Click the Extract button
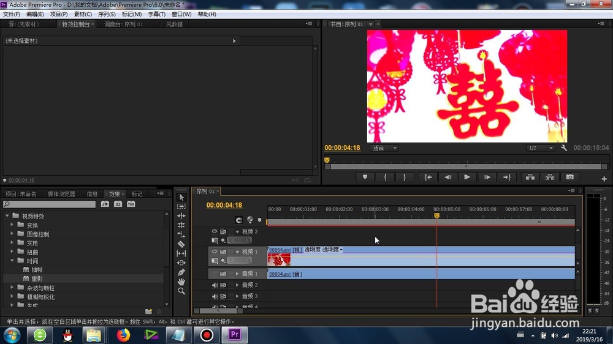 point(550,178)
